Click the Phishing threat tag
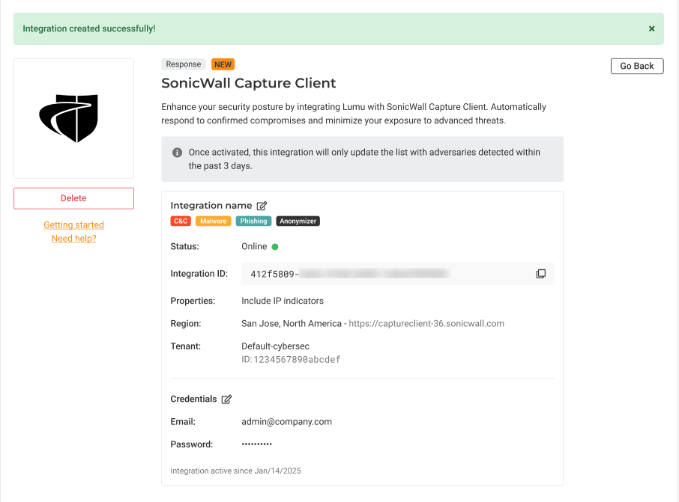 pyautogui.click(x=253, y=221)
